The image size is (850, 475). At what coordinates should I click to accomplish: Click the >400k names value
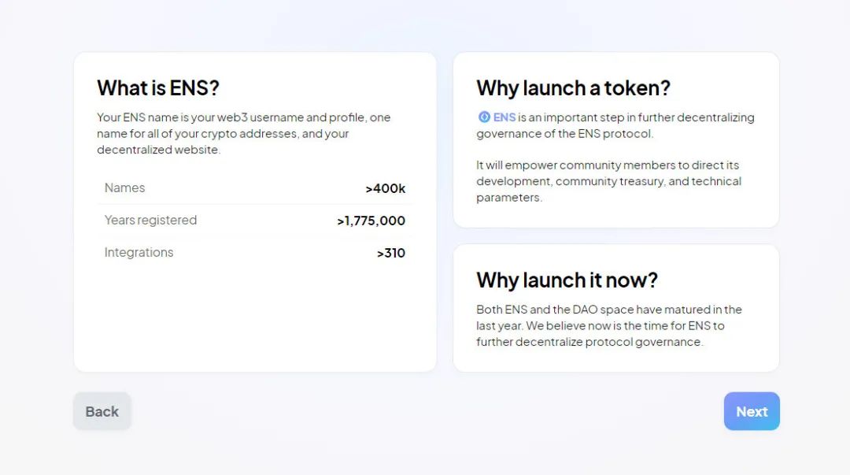click(386, 188)
